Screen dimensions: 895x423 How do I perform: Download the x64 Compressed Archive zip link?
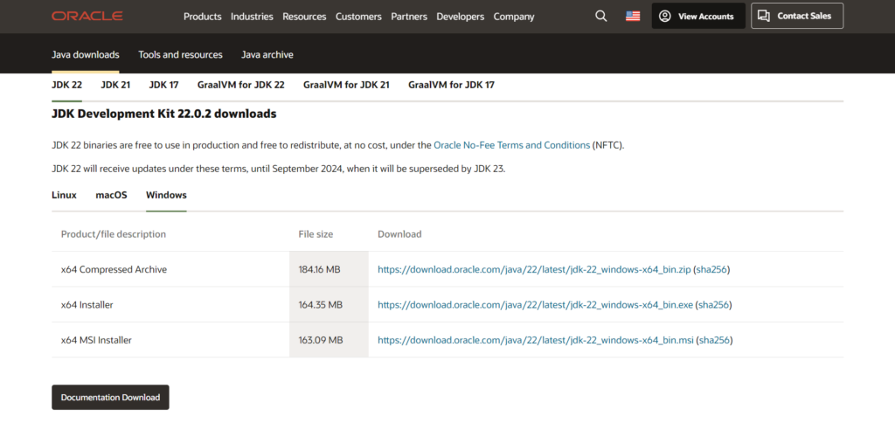[x=533, y=269]
